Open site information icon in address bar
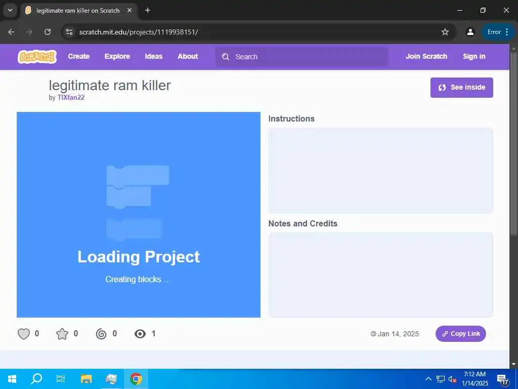 tap(69, 32)
